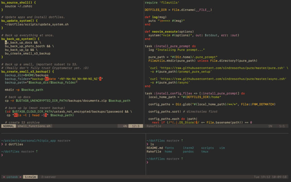Click the 'z dotfiles' command line
291x182 pixels.
(x=14, y=144)
